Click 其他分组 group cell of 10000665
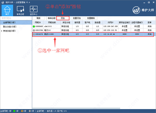This screenshot has height=113, width=156. click(x=65, y=26)
